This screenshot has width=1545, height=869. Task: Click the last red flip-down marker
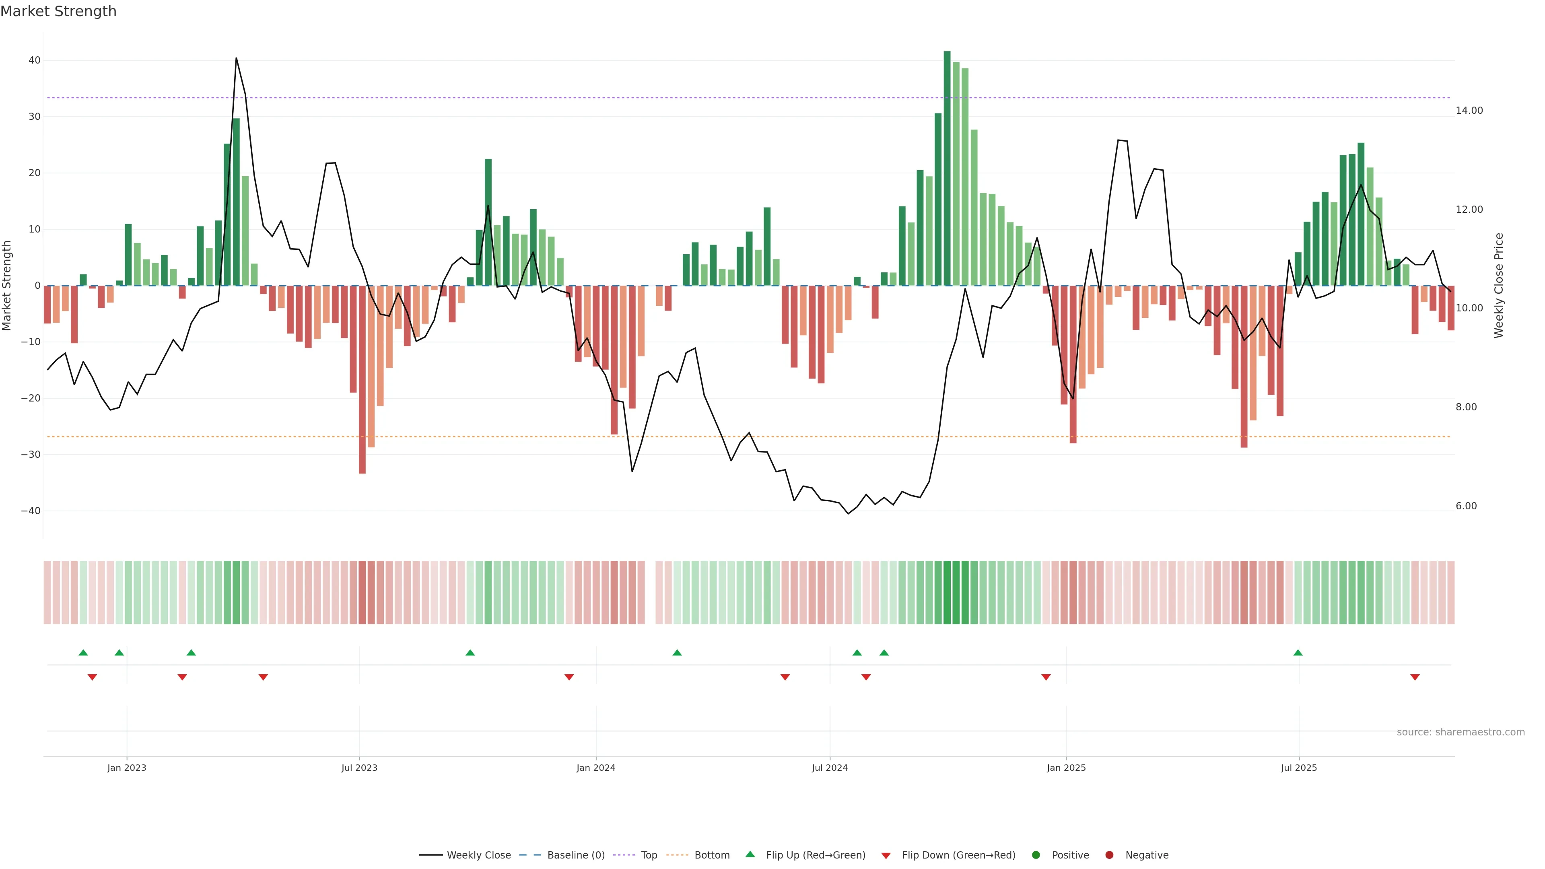pyautogui.click(x=1415, y=677)
